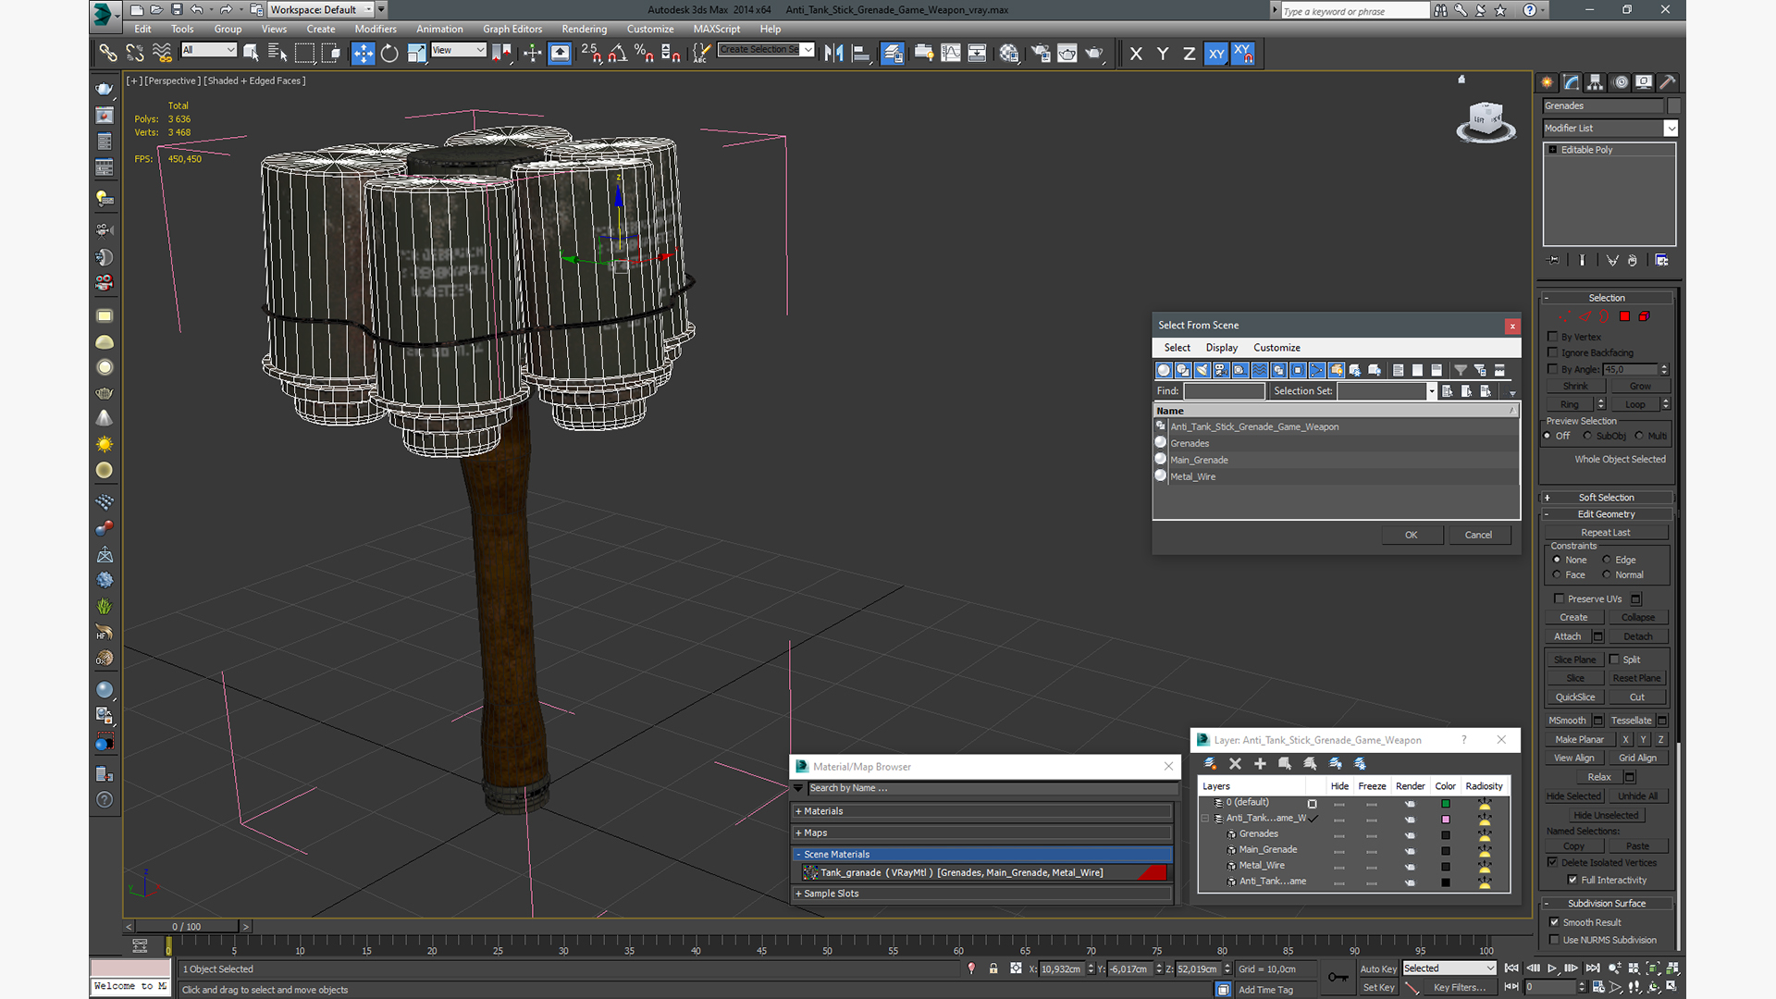Toggle the Angle Snap icon

point(618,54)
